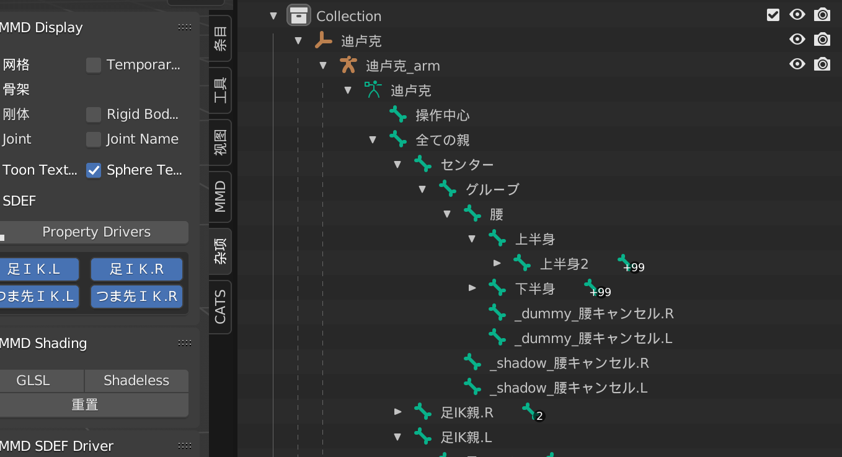Expand the 上半身2 bone
The height and width of the screenshot is (457, 842).
(497, 263)
